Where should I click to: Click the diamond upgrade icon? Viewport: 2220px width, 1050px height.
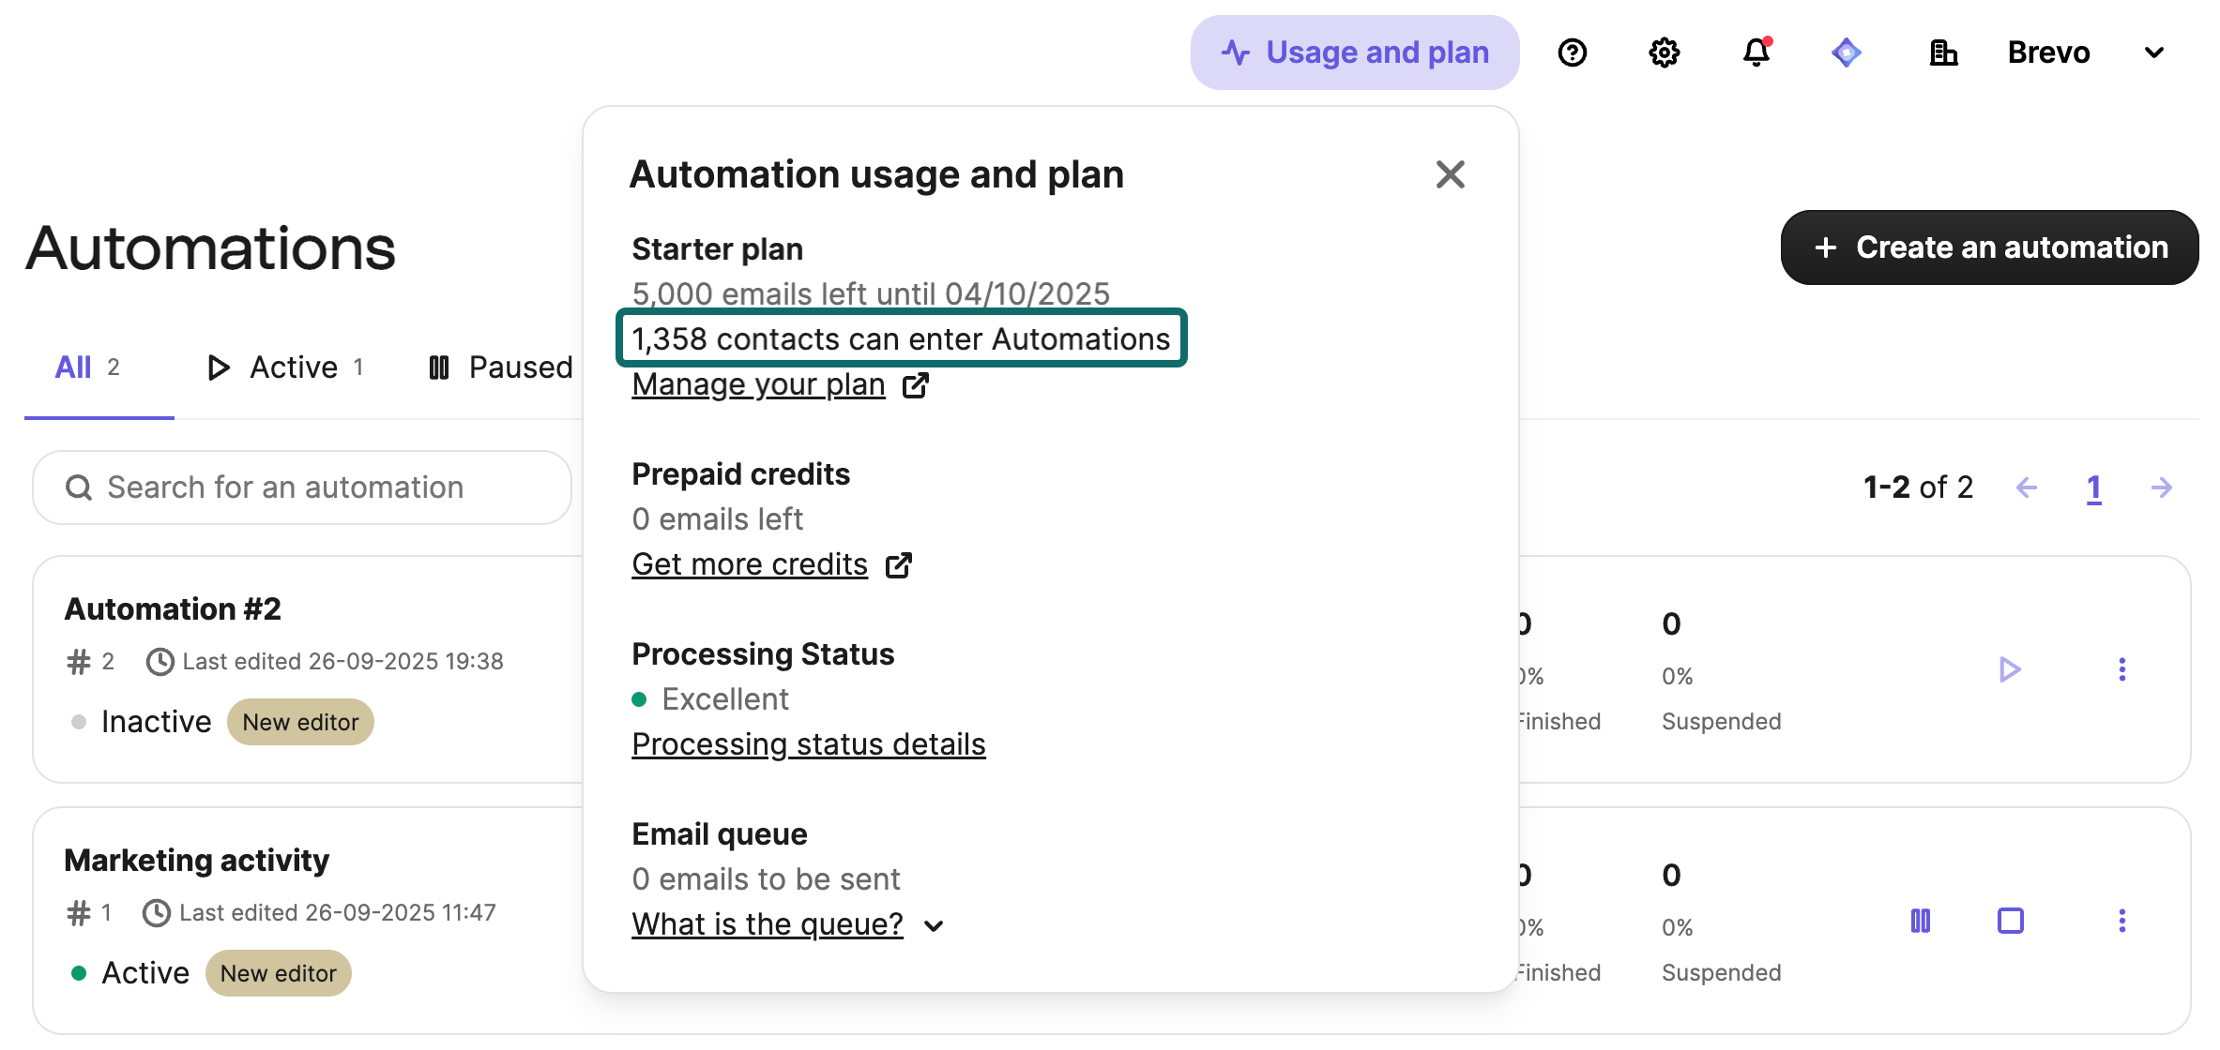(1847, 52)
